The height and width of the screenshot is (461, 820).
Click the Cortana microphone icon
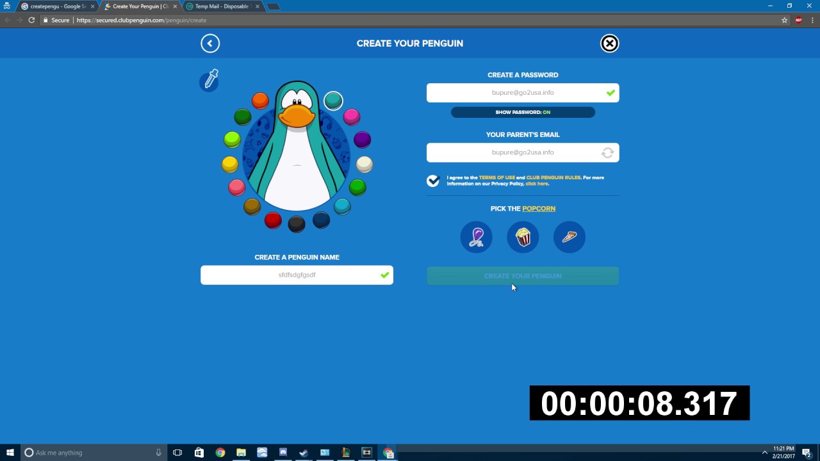pos(158,453)
